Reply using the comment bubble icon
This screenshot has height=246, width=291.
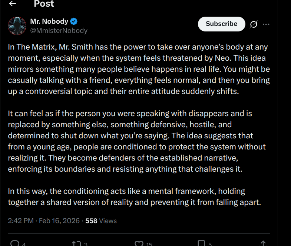pyautogui.click(x=15, y=243)
